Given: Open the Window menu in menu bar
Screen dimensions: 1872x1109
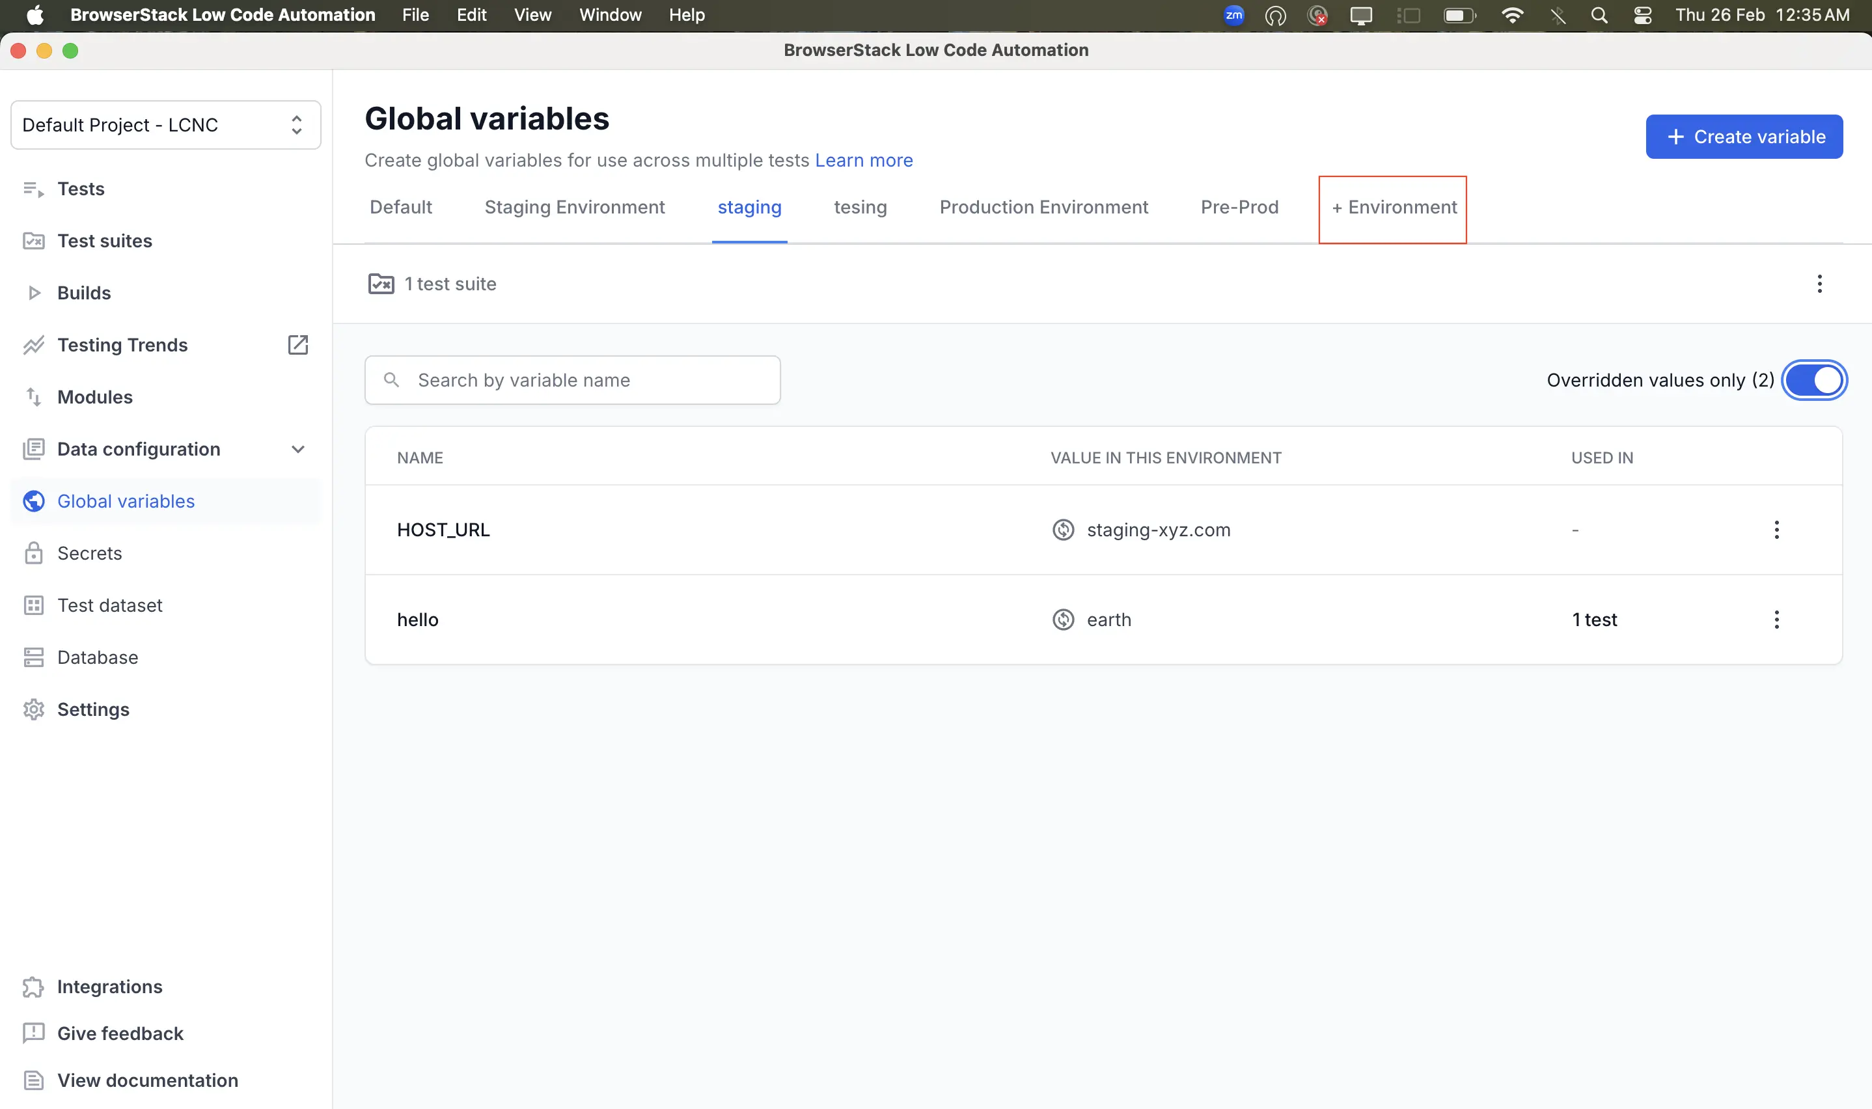Looking at the screenshot, I should (x=609, y=15).
